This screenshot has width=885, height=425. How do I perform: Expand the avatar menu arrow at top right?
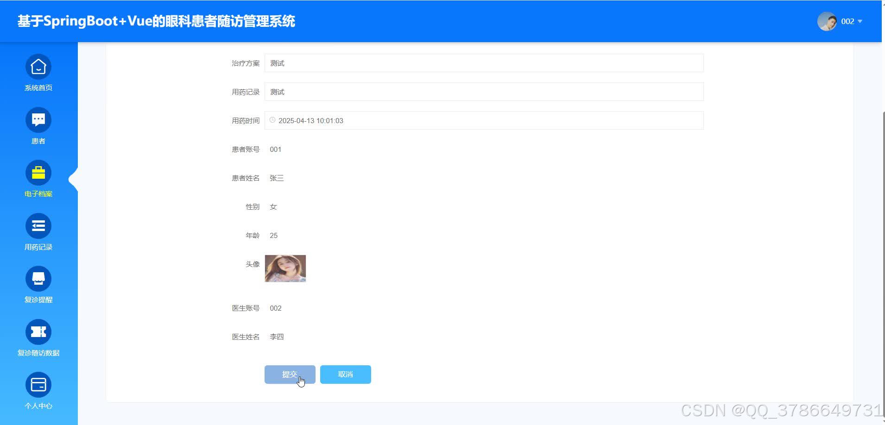(860, 21)
